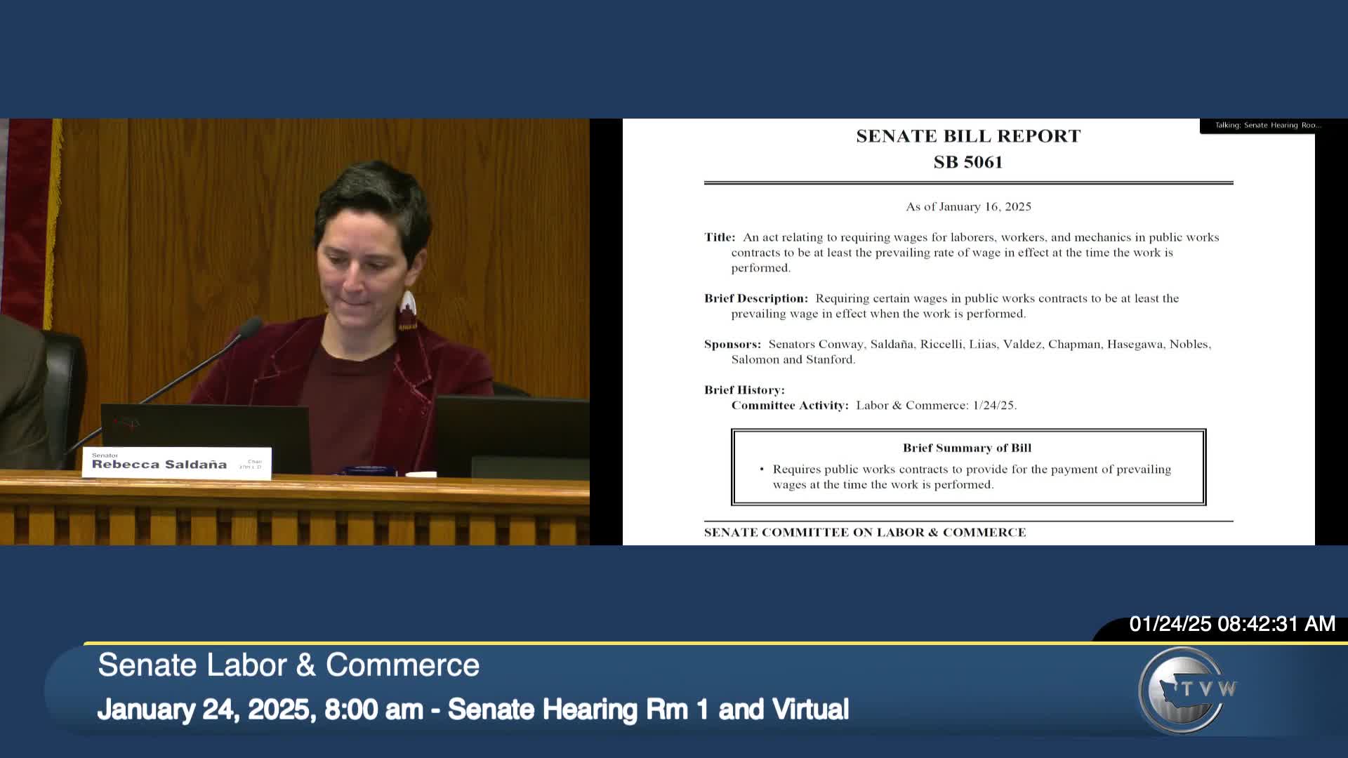The image size is (1348, 758).
Task: Click the SENATE BILL REPORT heading
Action: pos(967,136)
